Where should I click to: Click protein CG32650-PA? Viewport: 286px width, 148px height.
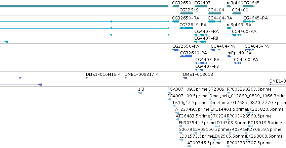(x=186, y=46)
